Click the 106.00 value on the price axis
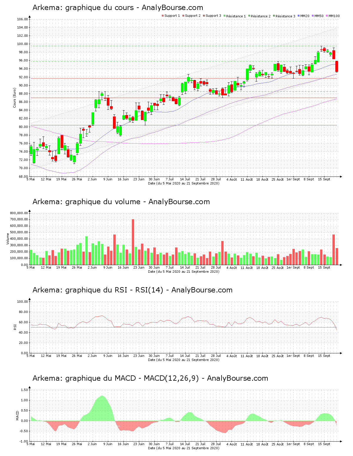Screen dimensions: 353x456 [22, 19]
